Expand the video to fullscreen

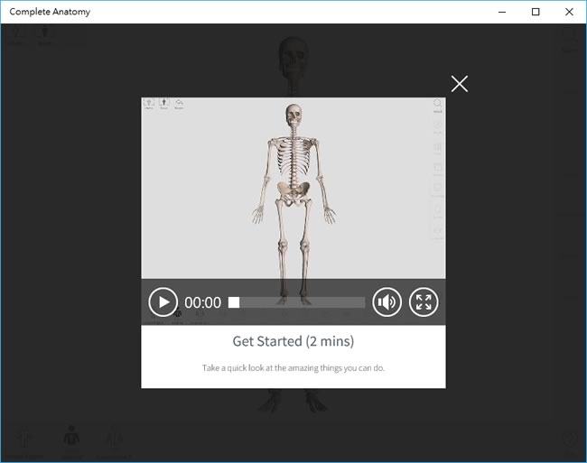coord(424,302)
